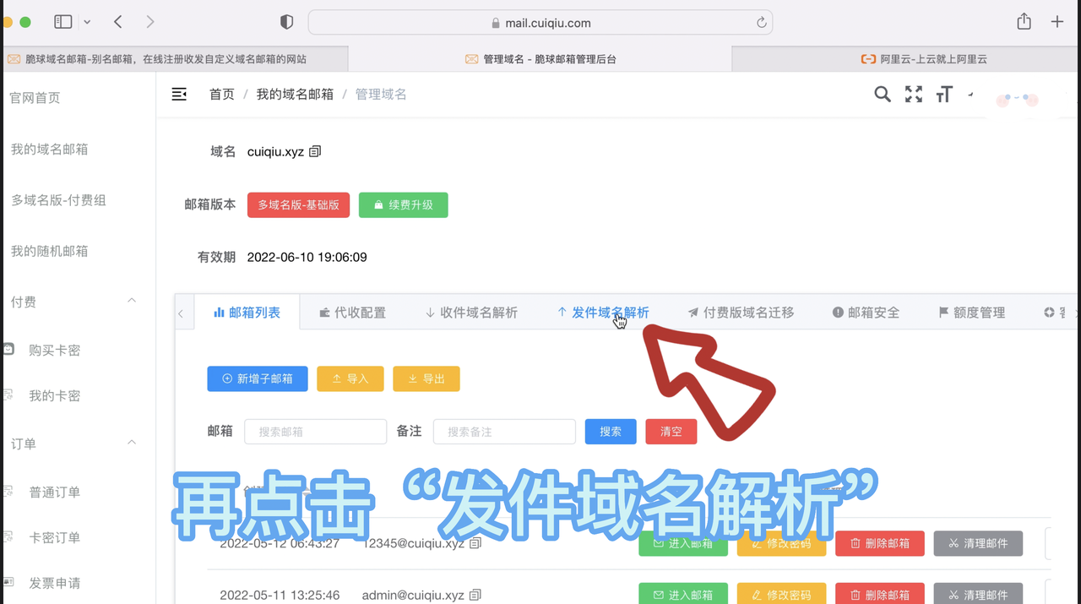
Task: Reload page with the refresh icon
Action: pos(761,23)
